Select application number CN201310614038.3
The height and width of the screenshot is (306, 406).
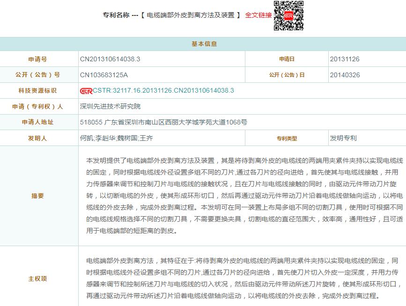click(x=110, y=59)
